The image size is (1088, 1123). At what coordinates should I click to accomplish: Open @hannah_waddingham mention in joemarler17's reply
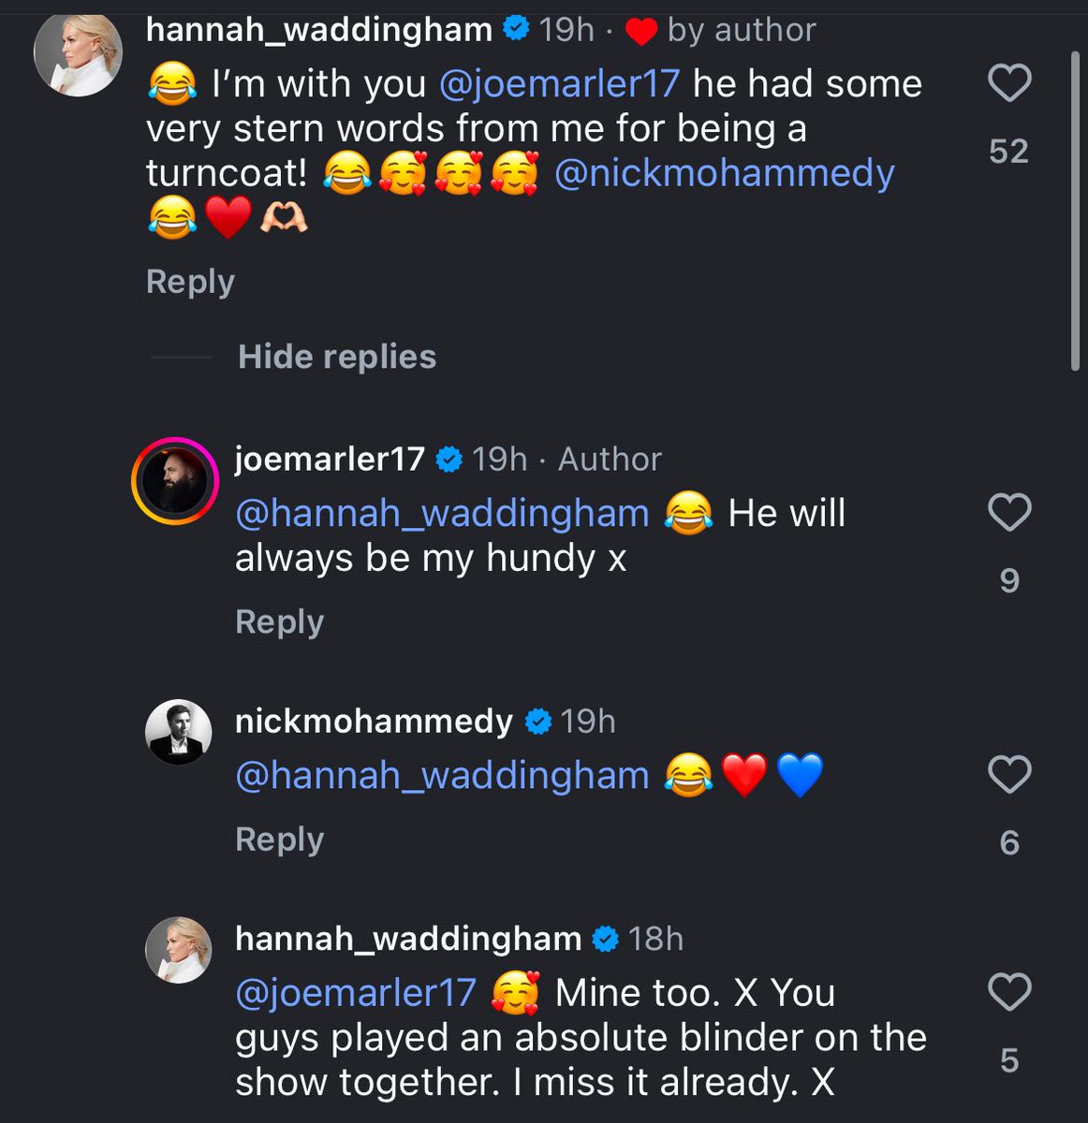point(442,513)
